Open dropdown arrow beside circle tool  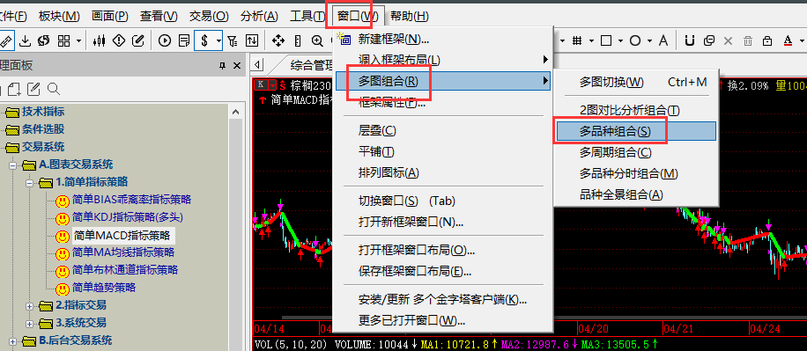(649, 40)
